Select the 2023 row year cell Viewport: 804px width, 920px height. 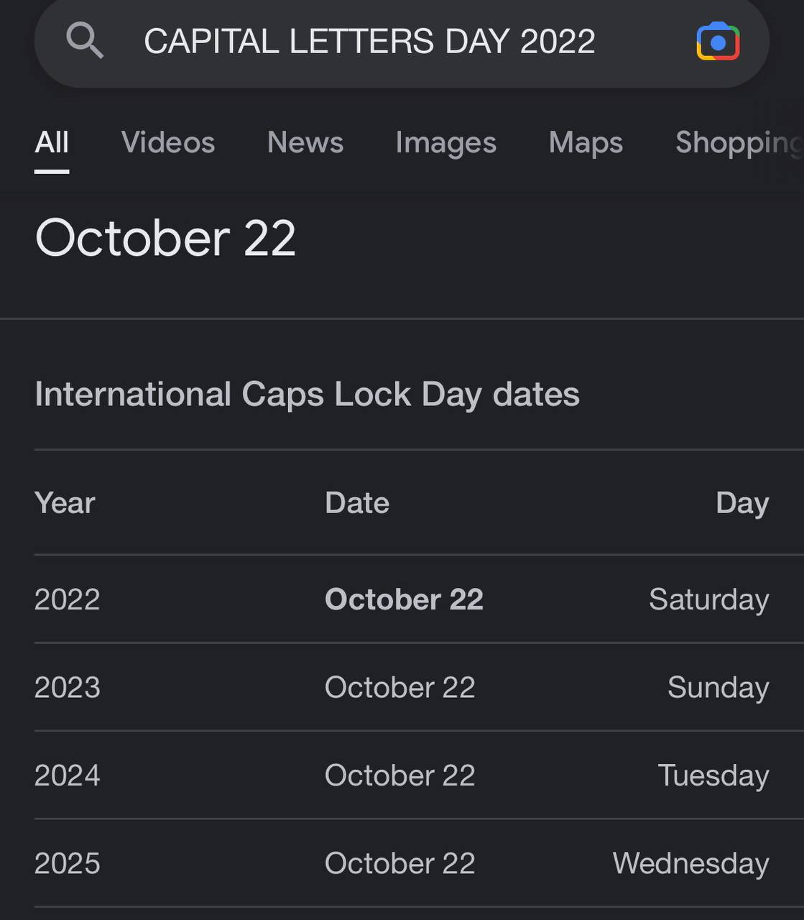[x=67, y=688]
